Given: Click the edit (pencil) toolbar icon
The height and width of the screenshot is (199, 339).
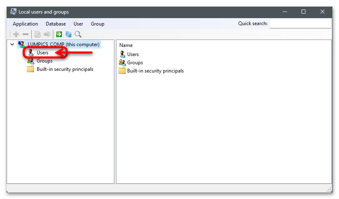Looking at the screenshot, I should point(38,34).
